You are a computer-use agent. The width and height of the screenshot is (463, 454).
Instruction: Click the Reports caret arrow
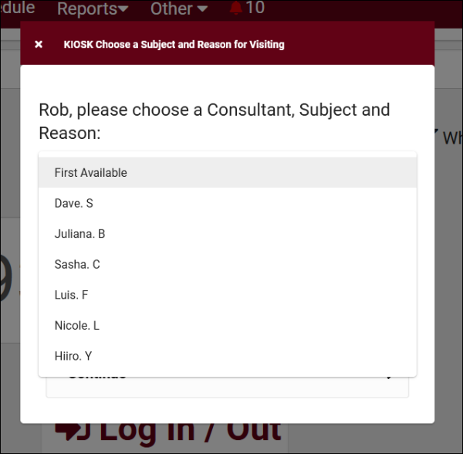123,10
